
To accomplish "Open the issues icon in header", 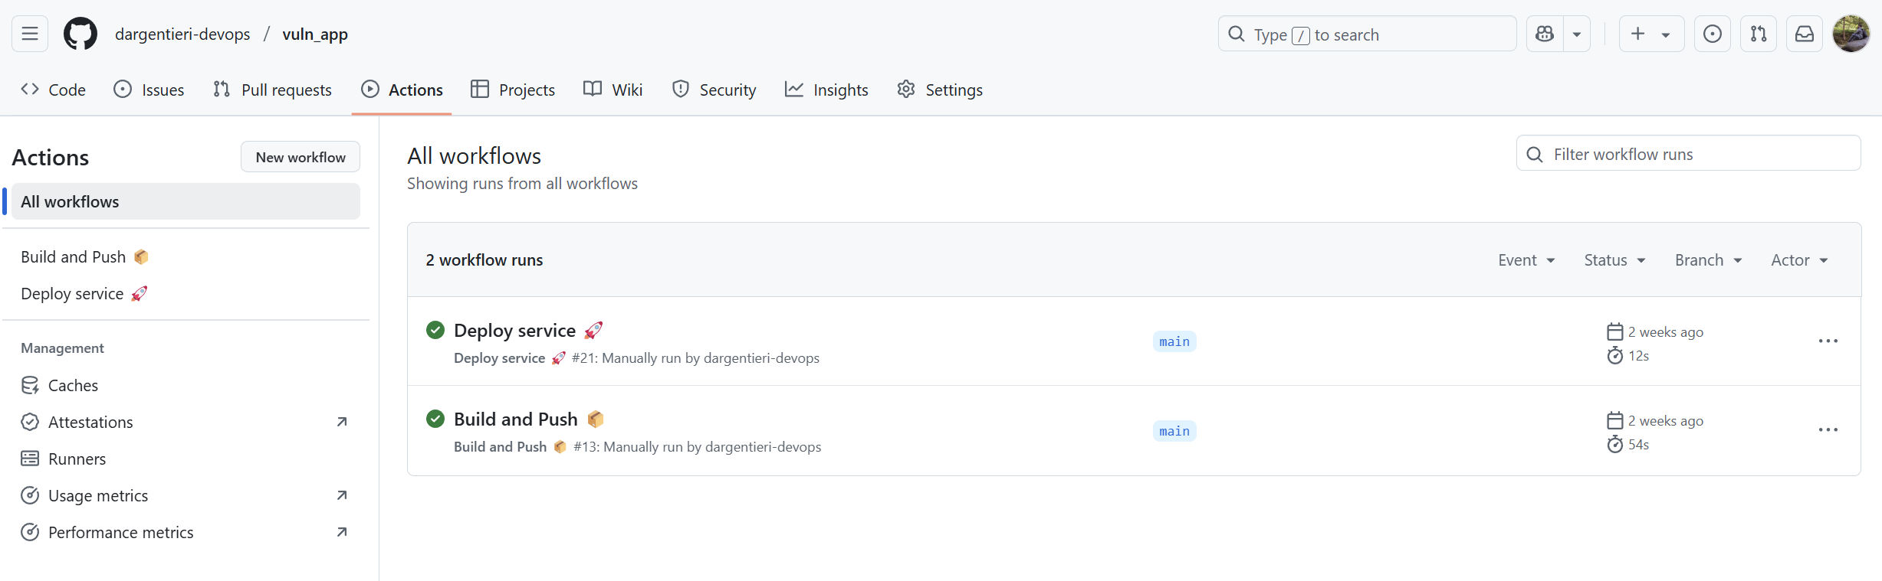I will coord(1712,34).
